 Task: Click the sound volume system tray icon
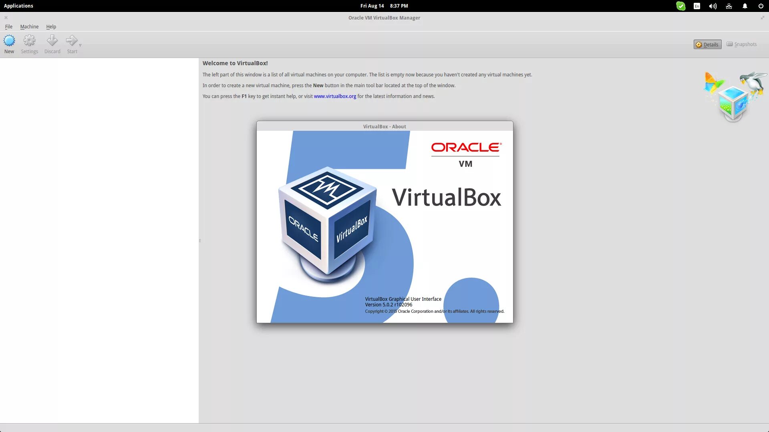point(712,6)
